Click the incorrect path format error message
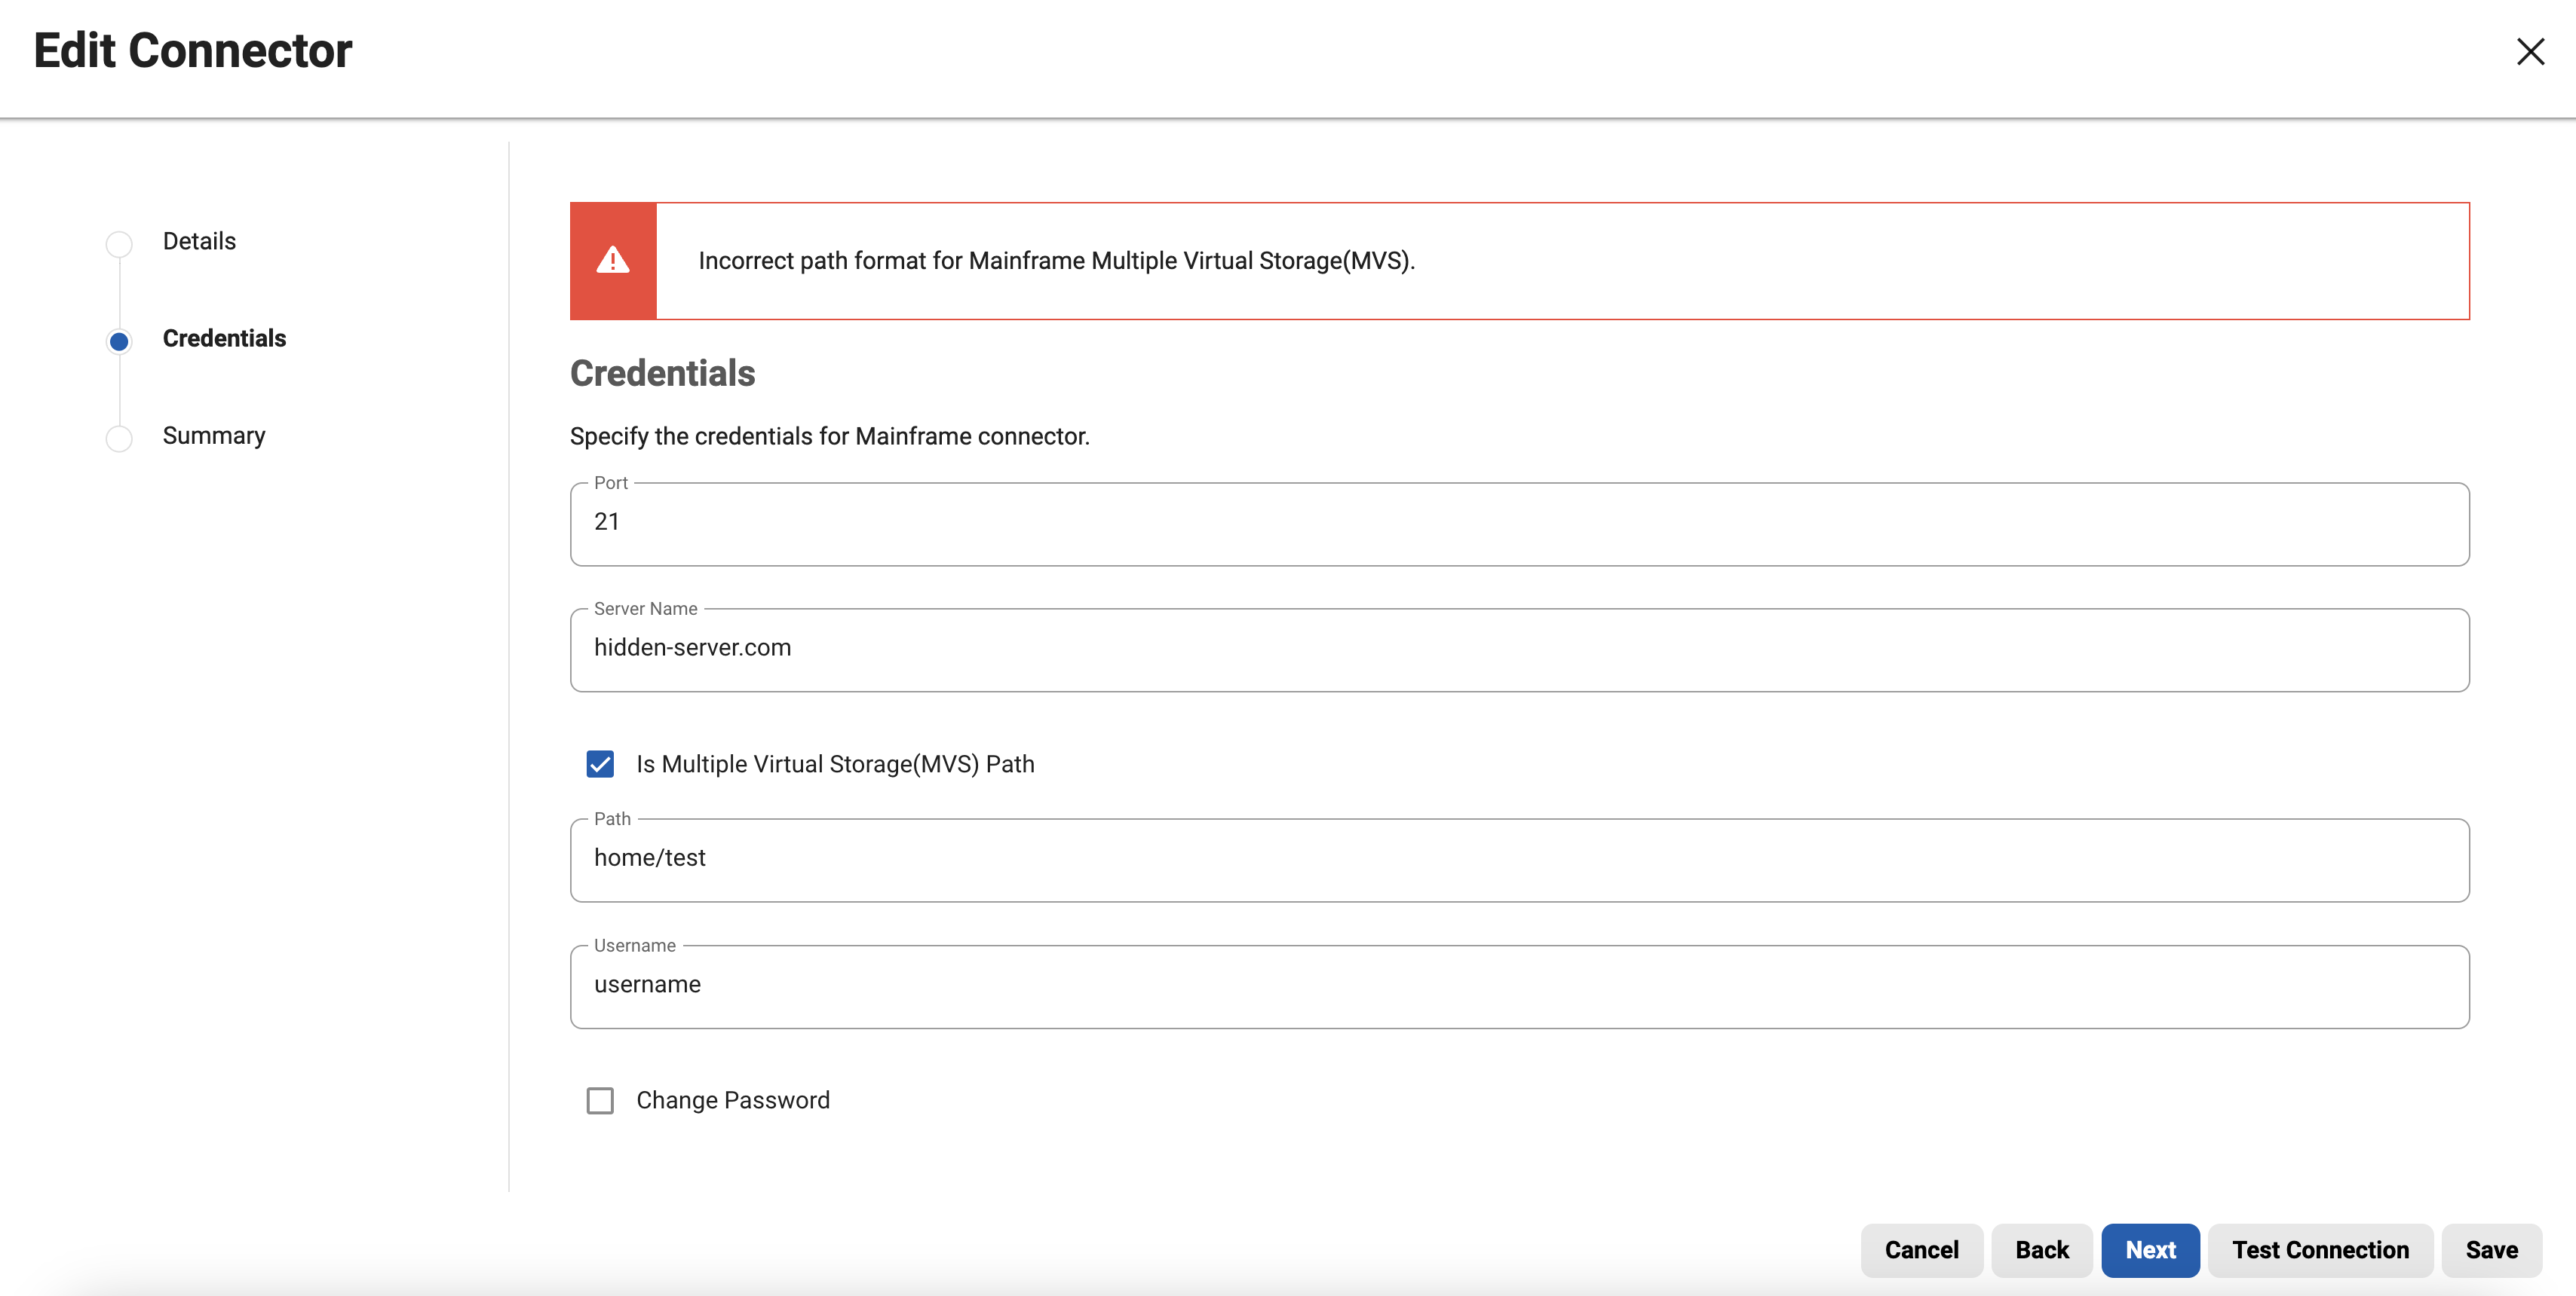The height and width of the screenshot is (1296, 2576). click(x=1056, y=261)
